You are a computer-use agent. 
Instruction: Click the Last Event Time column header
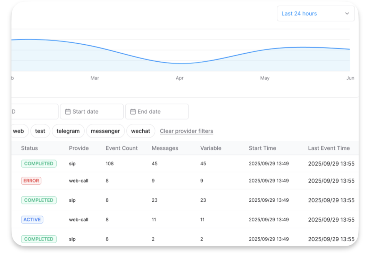[x=329, y=148]
